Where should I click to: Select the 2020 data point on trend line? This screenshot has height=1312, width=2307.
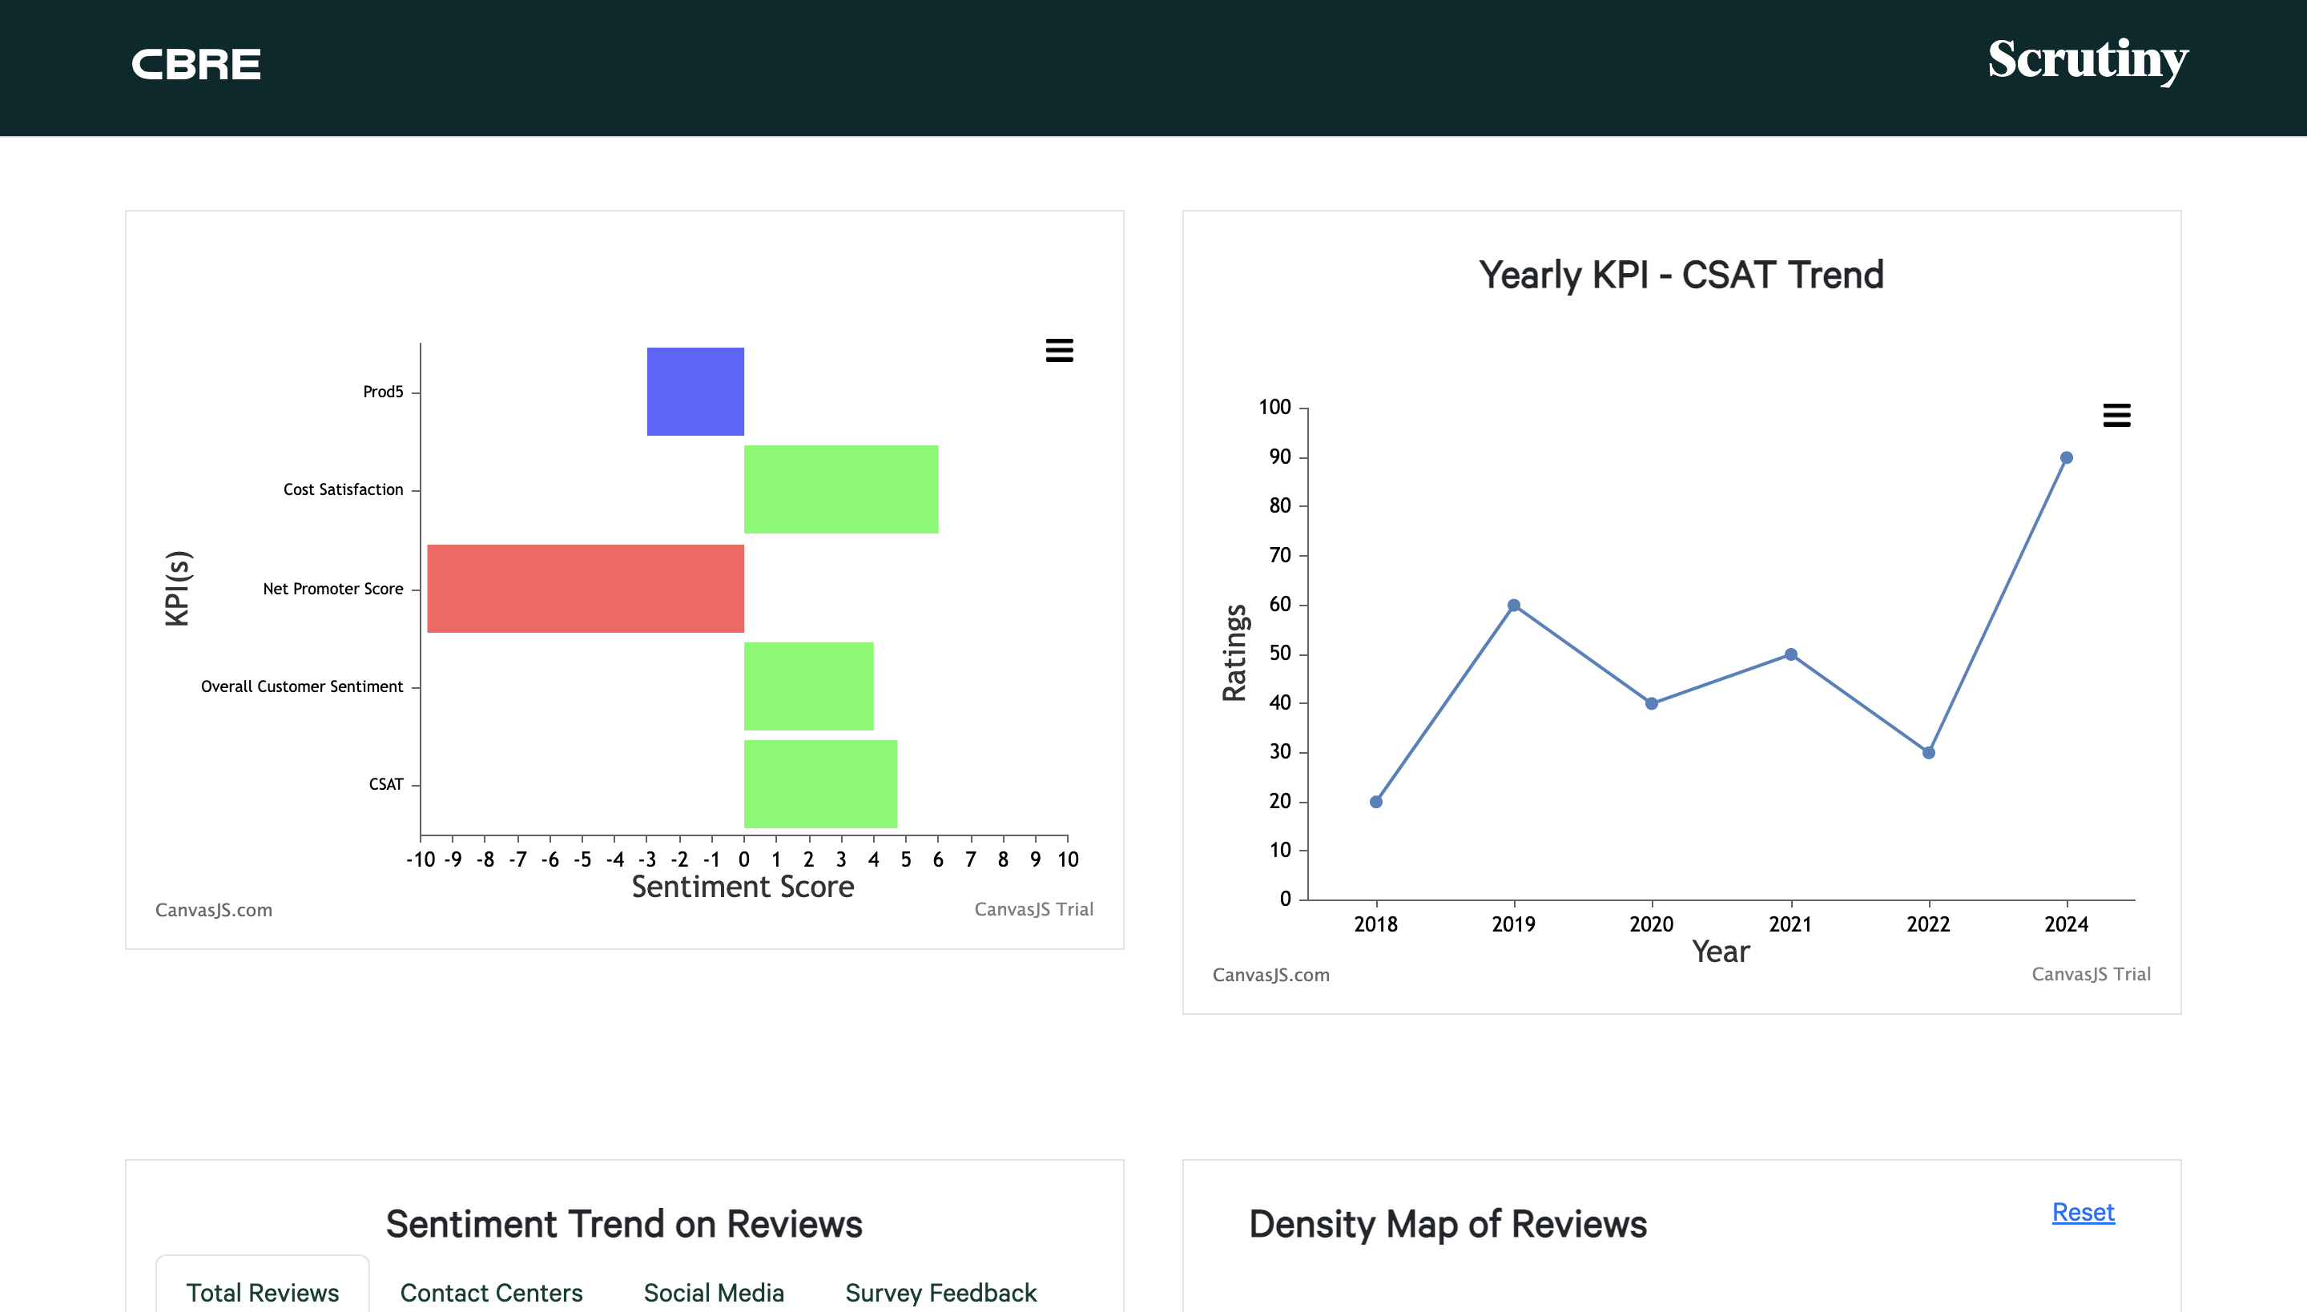tap(1651, 704)
